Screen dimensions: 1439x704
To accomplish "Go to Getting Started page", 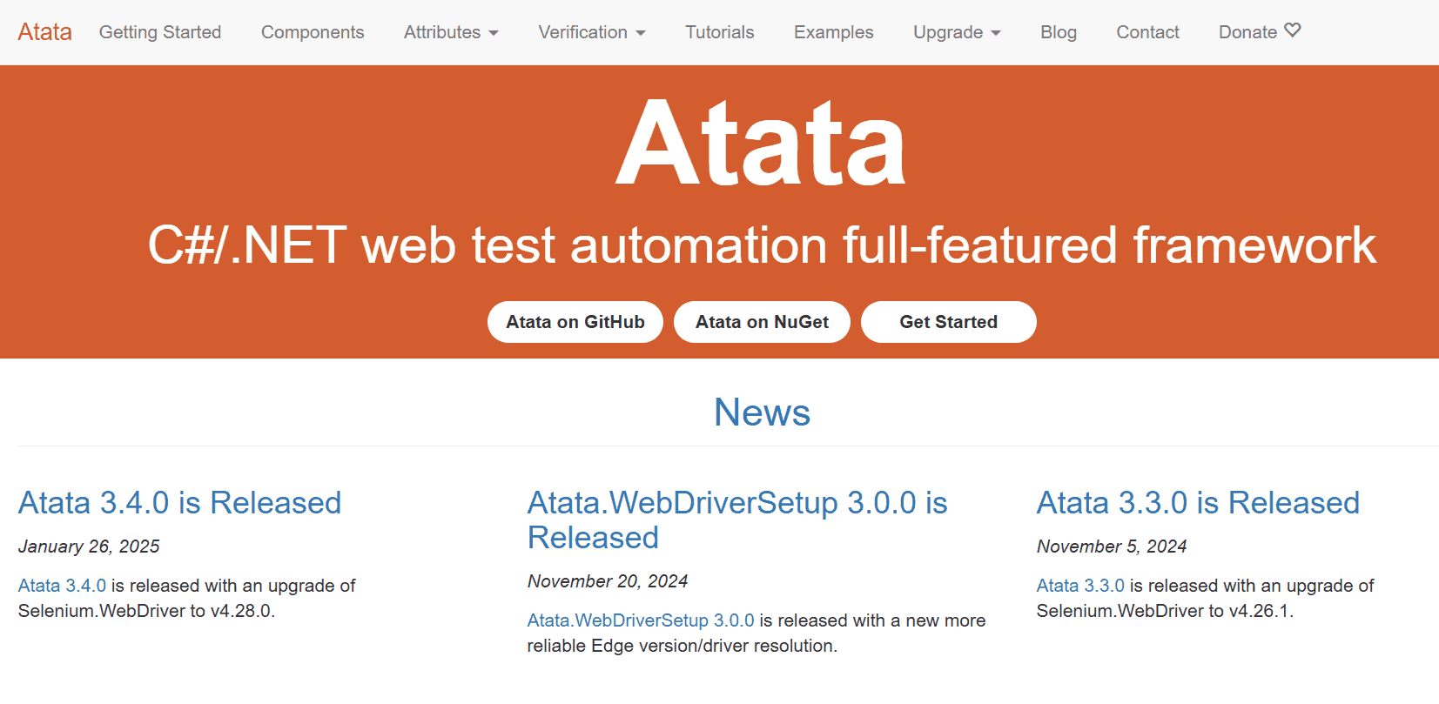I will coord(160,32).
